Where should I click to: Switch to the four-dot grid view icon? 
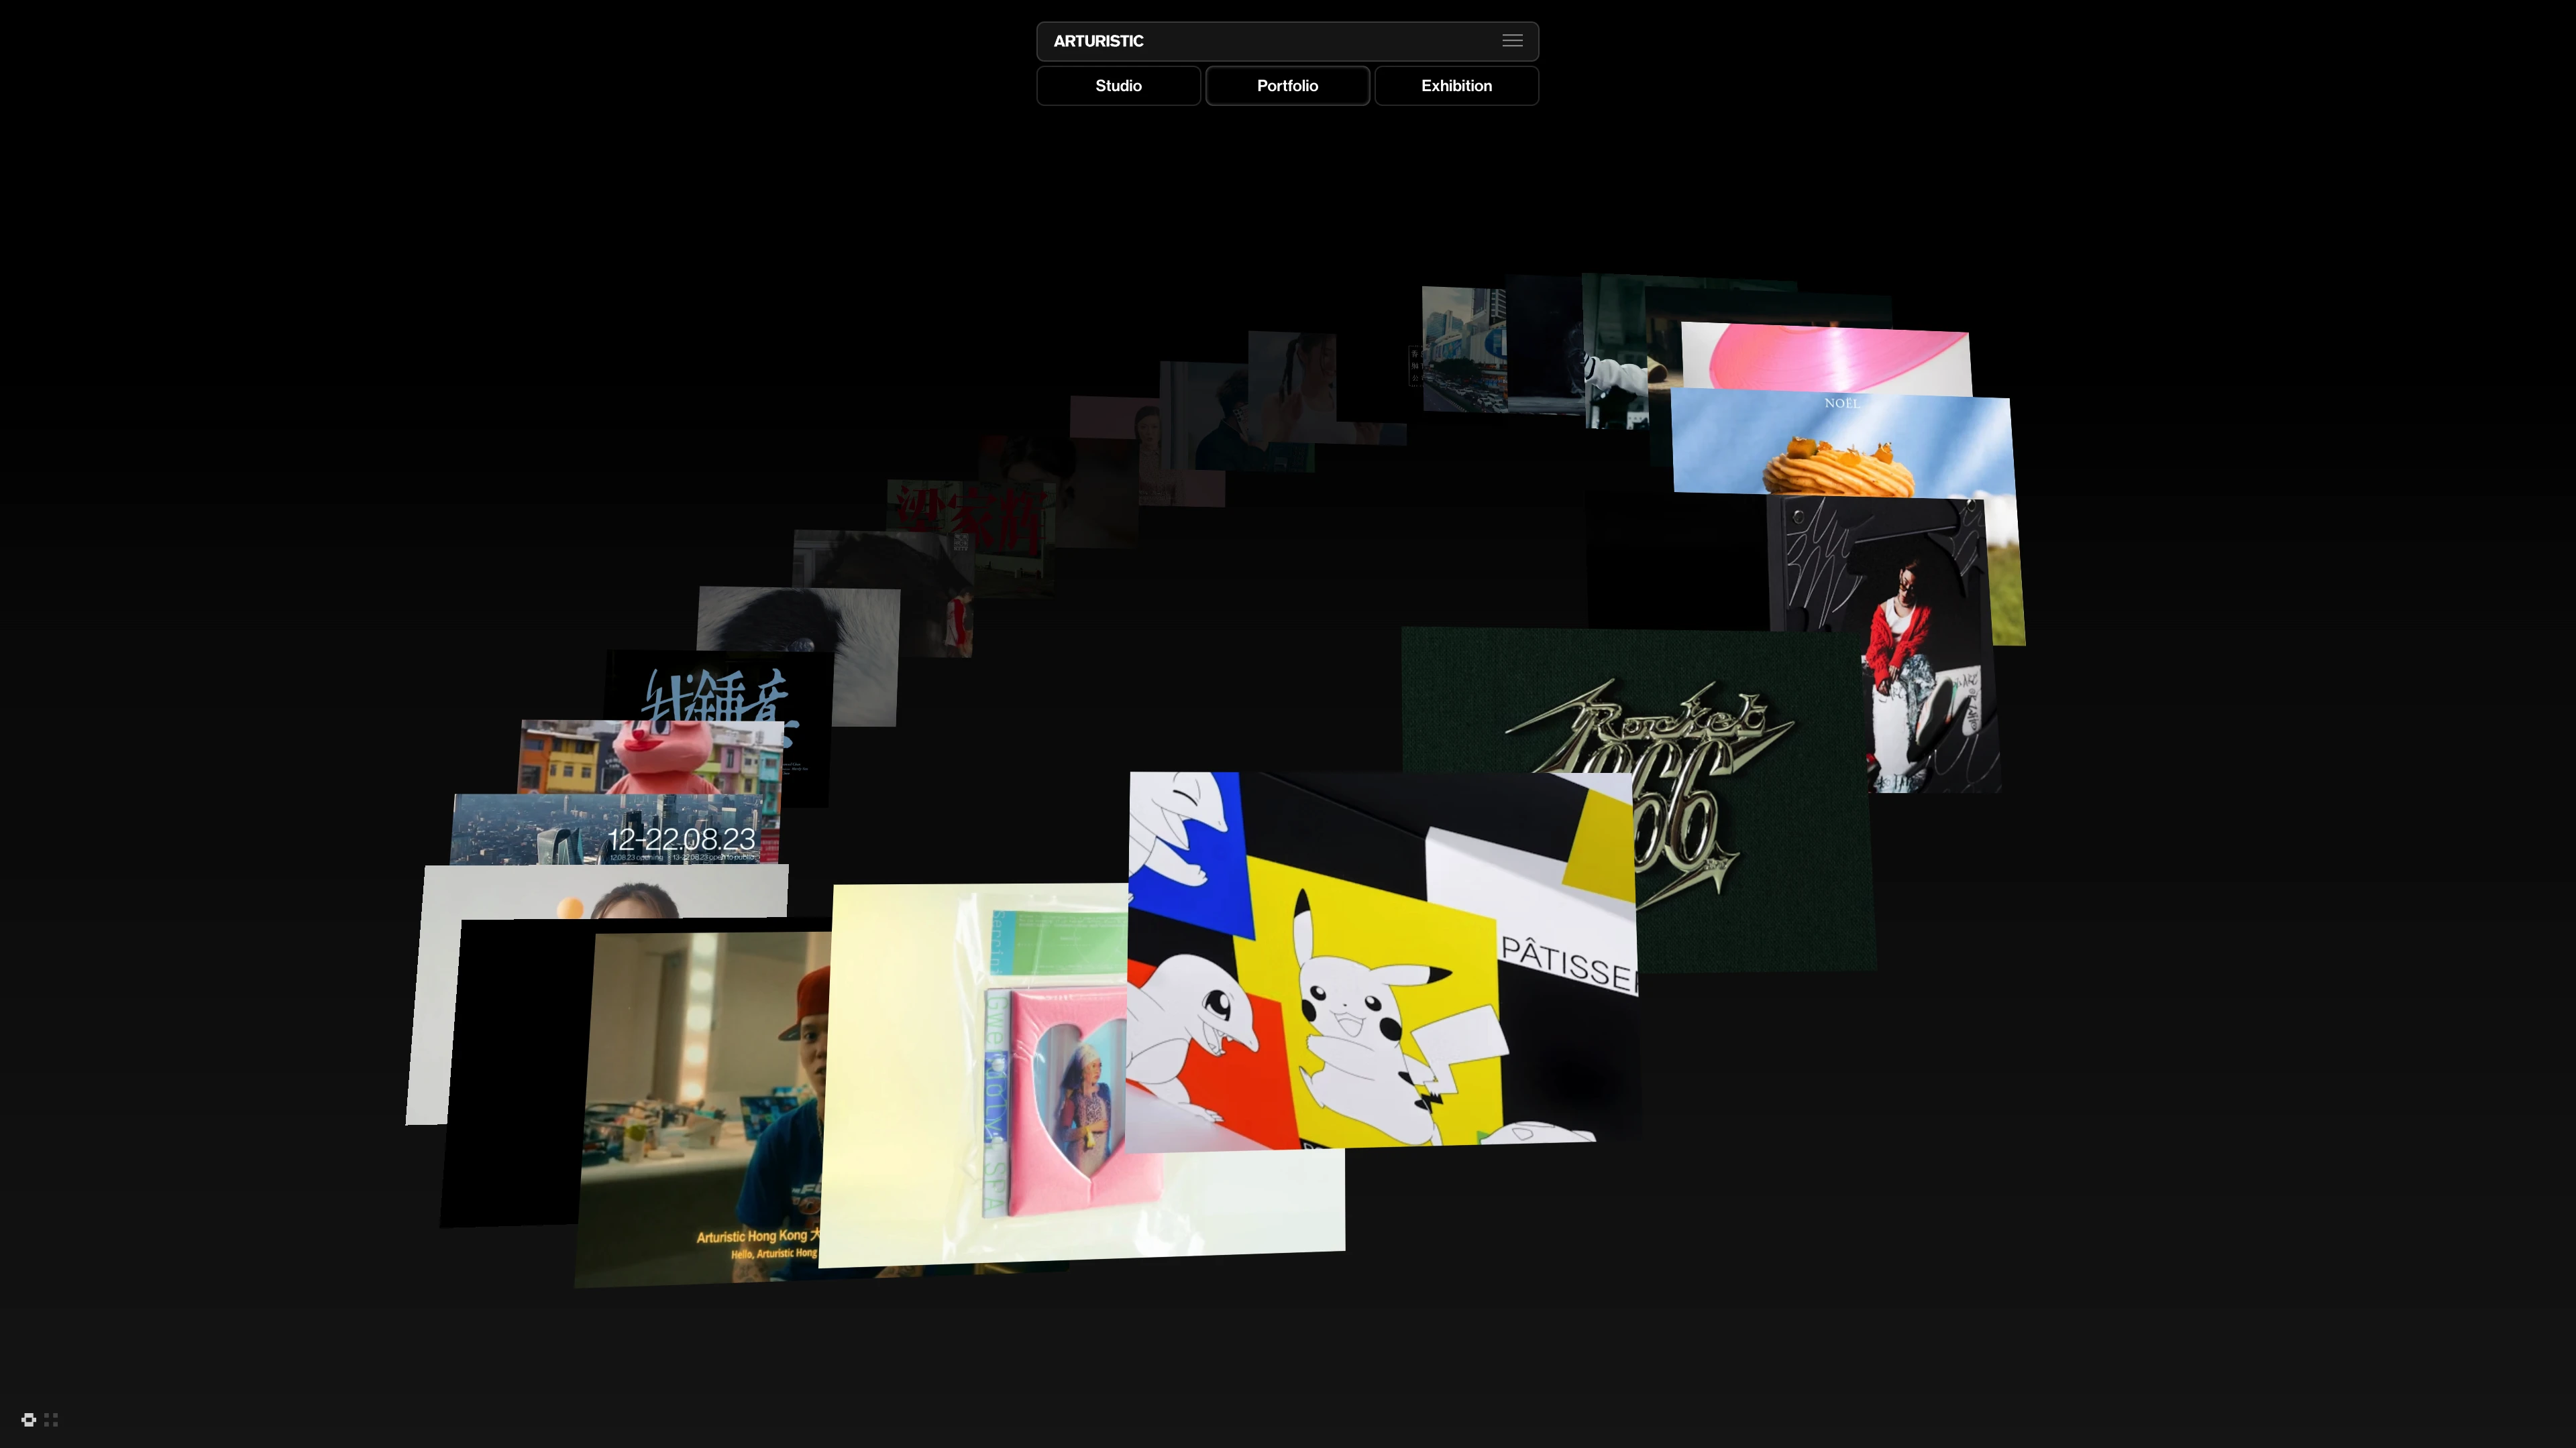click(x=51, y=1419)
